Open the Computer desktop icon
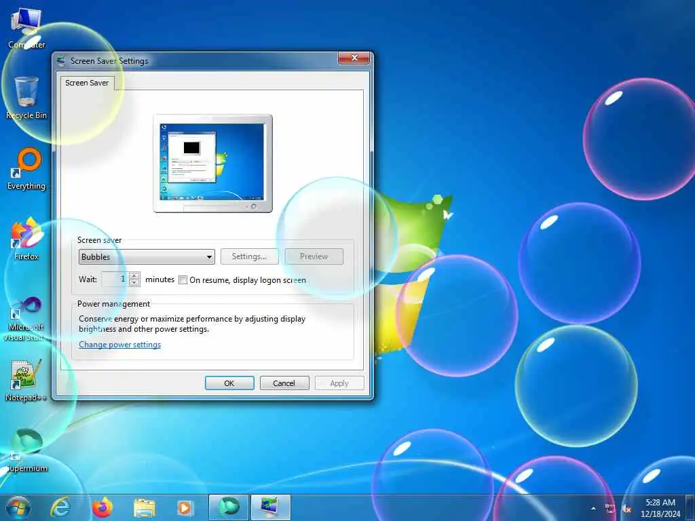The width and height of the screenshot is (695, 521). tap(26, 27)
